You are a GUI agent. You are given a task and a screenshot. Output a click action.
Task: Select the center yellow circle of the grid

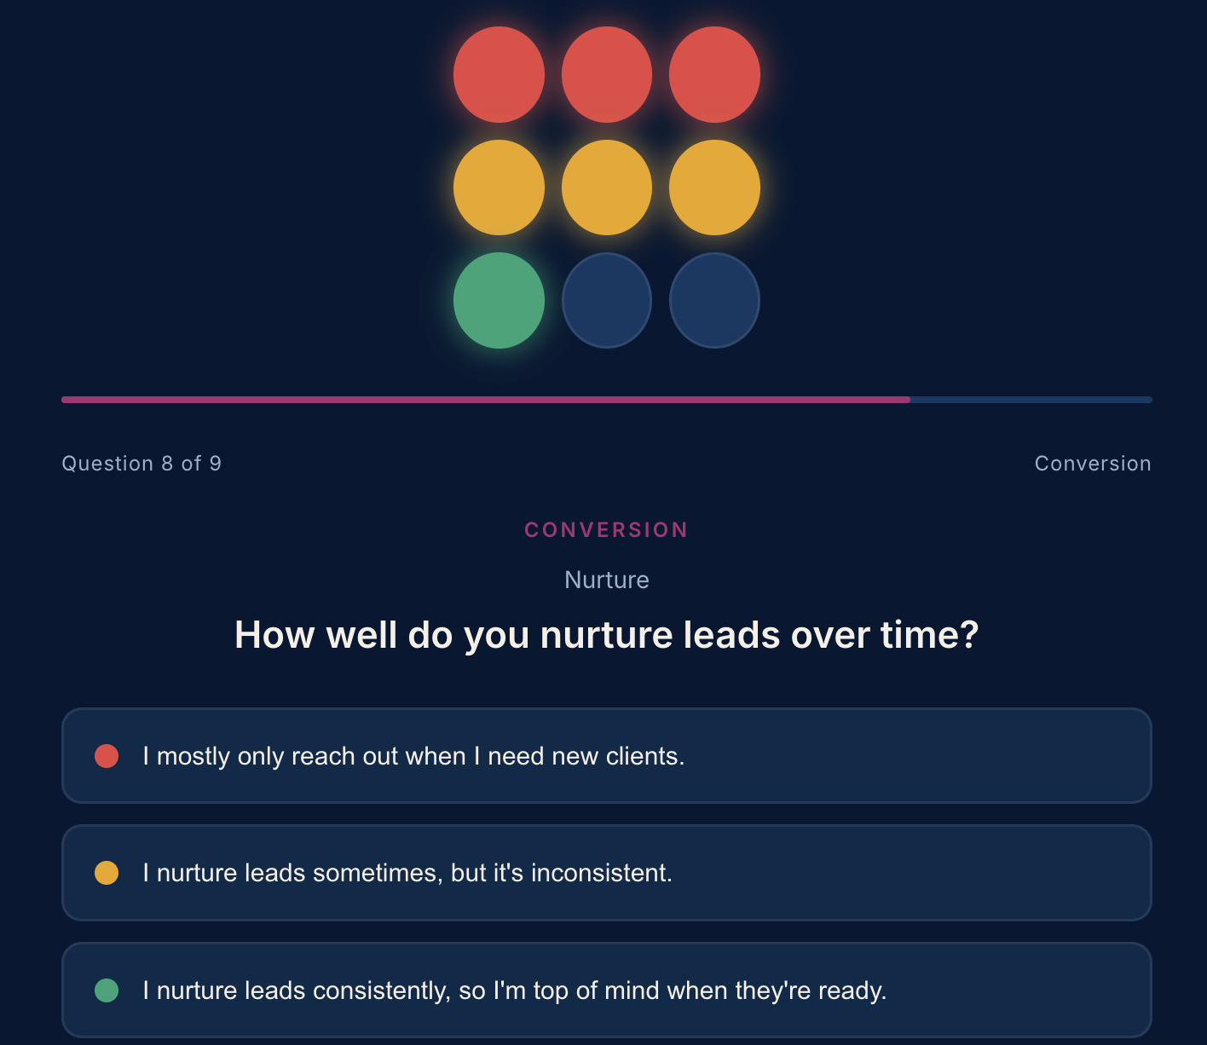pos(607,188)
